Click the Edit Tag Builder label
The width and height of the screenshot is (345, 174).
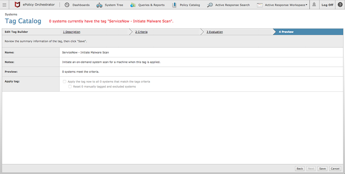tap(16, 32)
